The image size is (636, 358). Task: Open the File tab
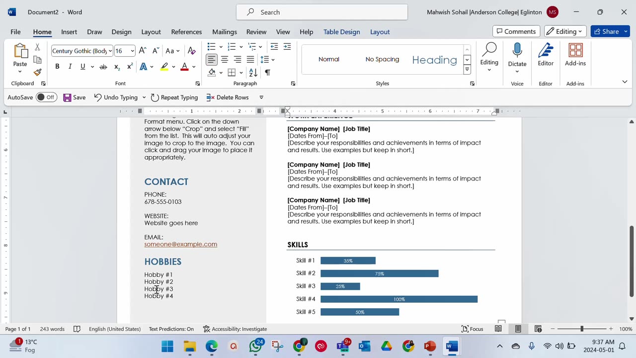(15, 32)
